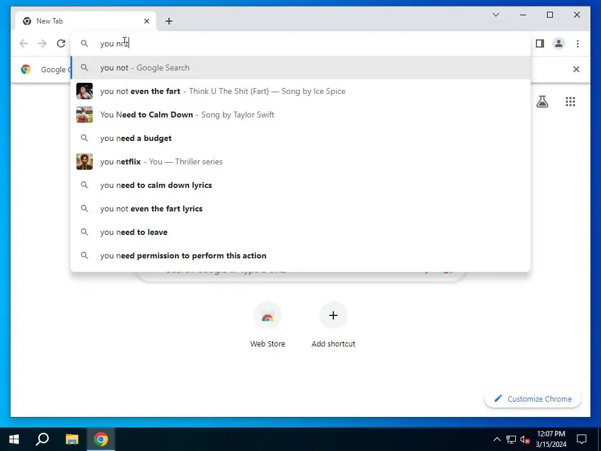Reload the page with the refresh icon
Image resolution: width=601 pixels, height=451 pixels.
tap(61, 43)
